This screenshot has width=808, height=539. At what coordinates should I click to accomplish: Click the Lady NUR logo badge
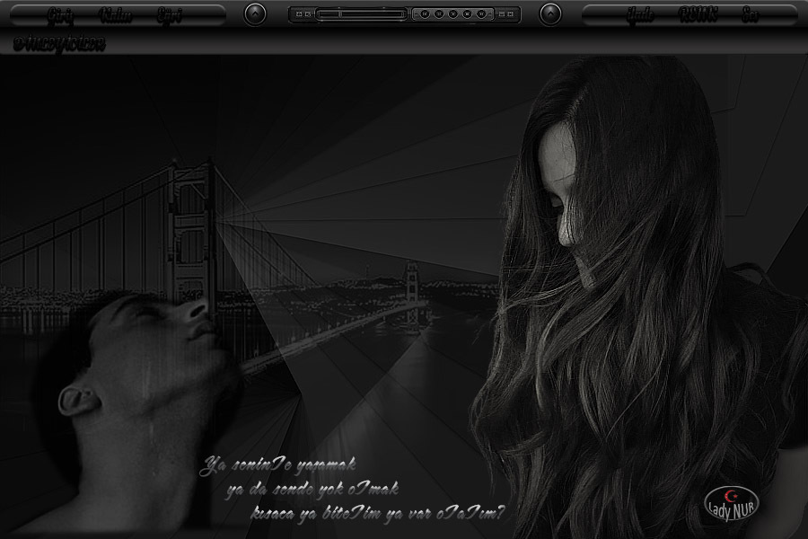[x=732, y=503]
